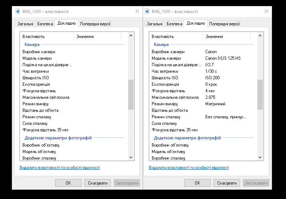Click scroll-up arrow in right window list

[x=260, y=36]
